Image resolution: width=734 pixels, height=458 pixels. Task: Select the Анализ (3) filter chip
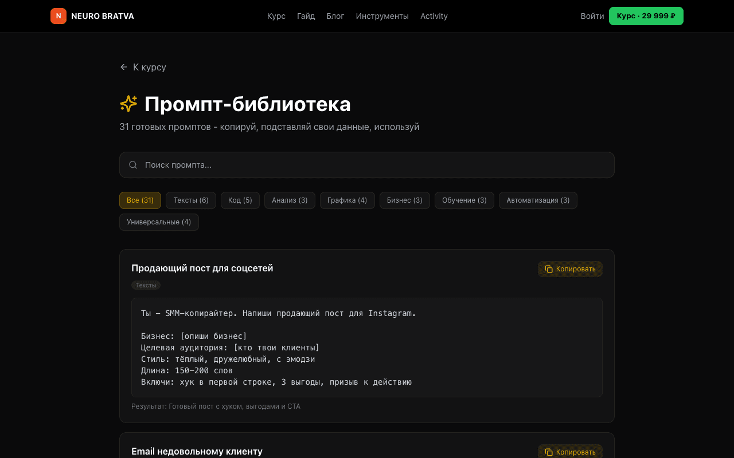click(x=290, y=200)
